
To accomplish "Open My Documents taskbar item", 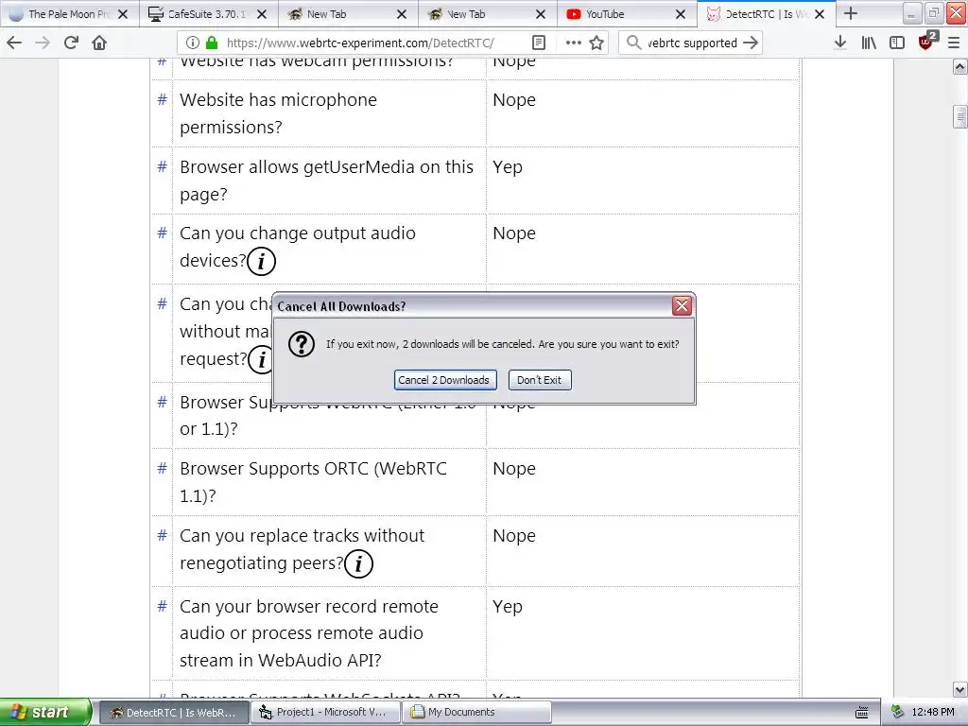I will (476, 713).
